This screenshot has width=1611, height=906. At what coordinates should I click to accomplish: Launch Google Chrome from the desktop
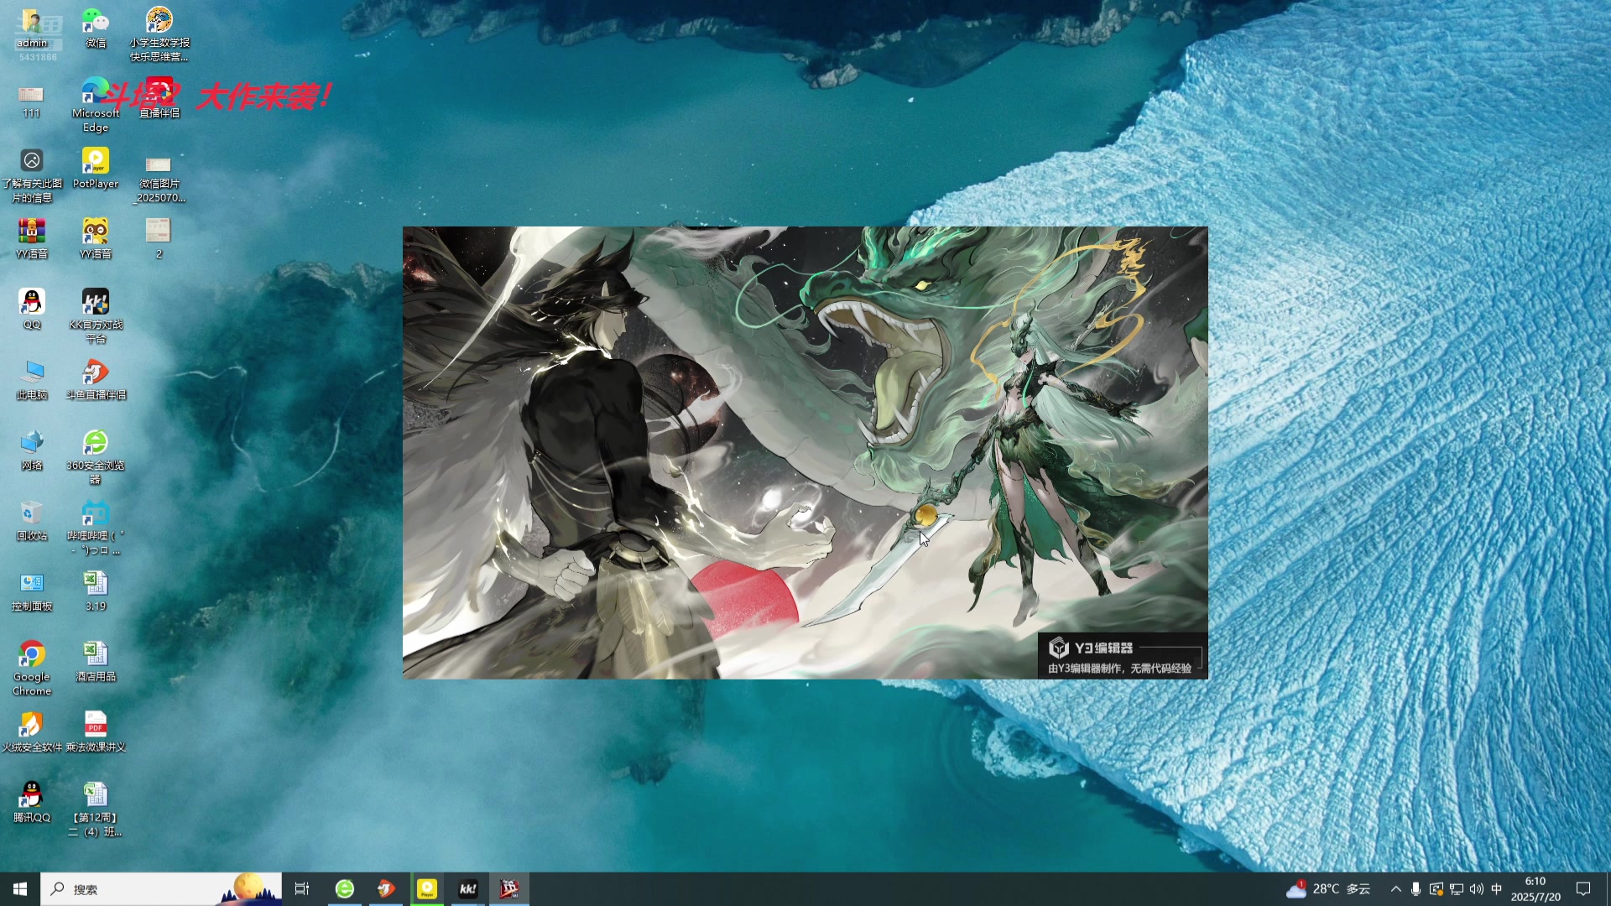pyautogui.click(x=32, y=669)
